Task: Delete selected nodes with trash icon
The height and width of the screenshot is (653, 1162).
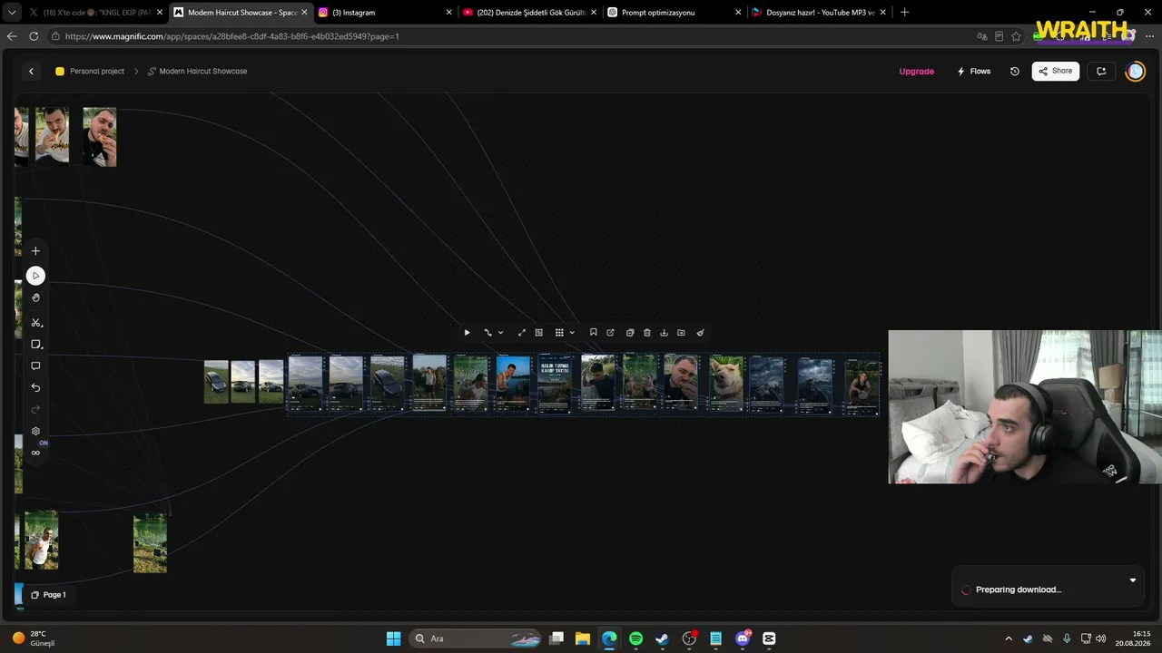Action: pos(646,333)
